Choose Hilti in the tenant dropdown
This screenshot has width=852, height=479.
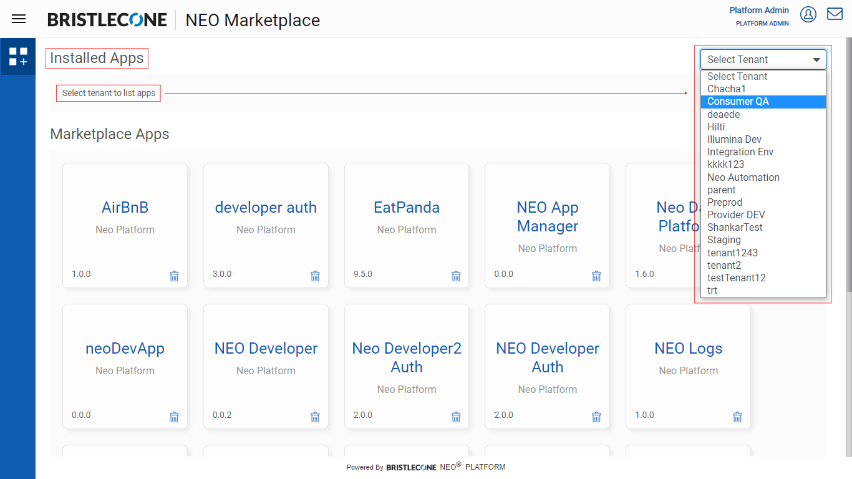pyautogui.click(x=716, y=127)
